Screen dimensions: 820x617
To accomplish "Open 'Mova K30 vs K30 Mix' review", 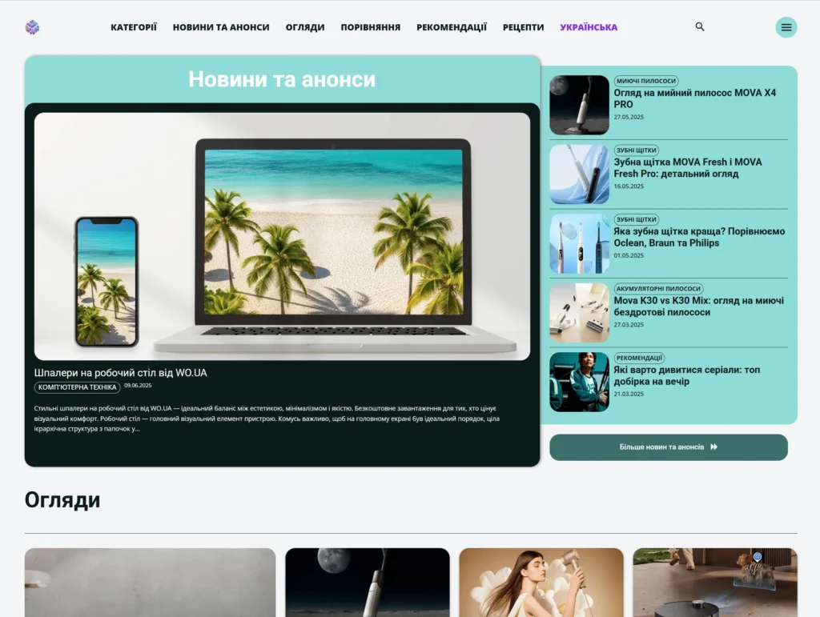I will (x=697, y=306).
